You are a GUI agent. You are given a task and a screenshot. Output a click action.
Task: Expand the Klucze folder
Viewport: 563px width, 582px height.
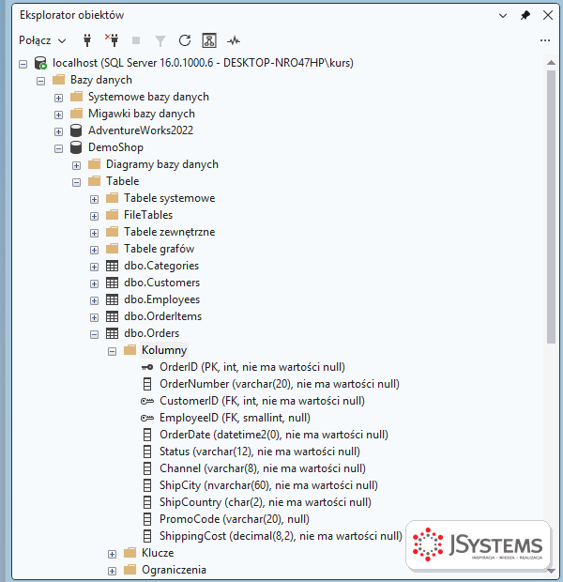pos(112,554)
